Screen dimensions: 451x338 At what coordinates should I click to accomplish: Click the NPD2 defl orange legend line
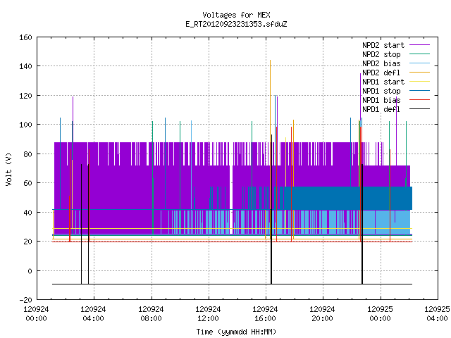(x=419, y=73)
